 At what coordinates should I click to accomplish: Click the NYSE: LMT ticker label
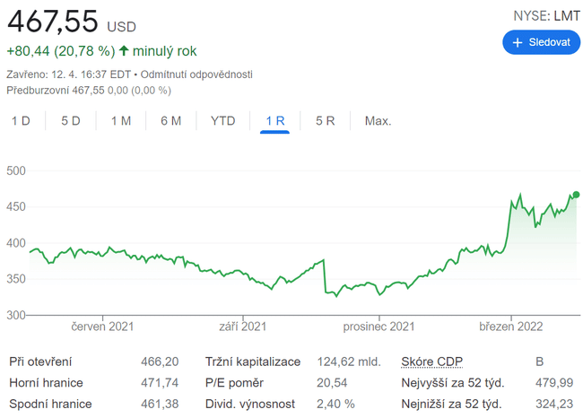pos(546,15)
